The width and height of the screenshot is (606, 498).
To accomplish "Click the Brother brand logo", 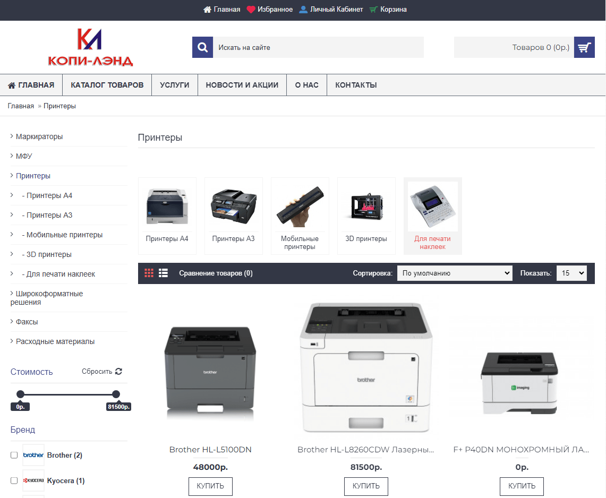I will pos(33,455).
